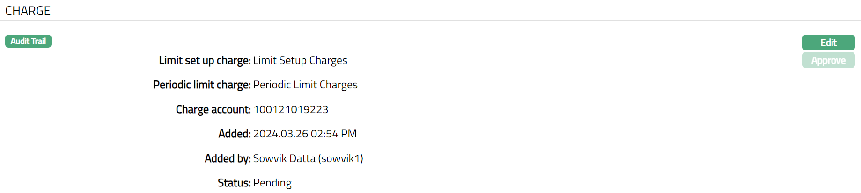
Task: Click the 'Charge account' label
Action: tap(213, 109)
